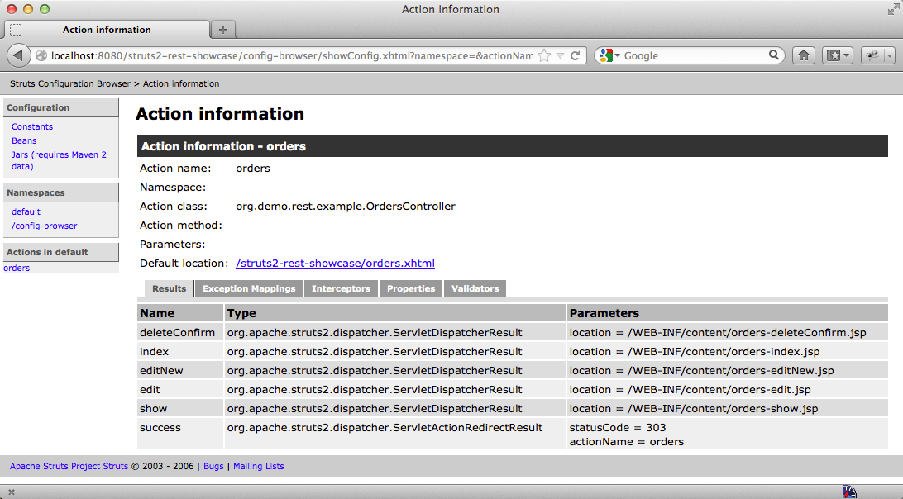Open the Constants configuration link
The height and width of the screenshot is (499, 903).
click(32, 126)
